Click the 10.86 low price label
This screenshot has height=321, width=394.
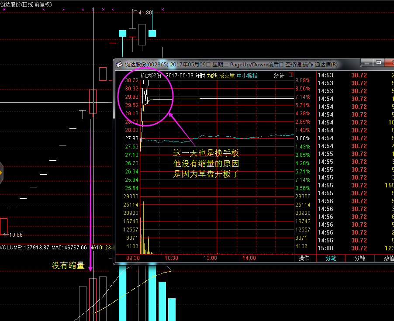tap(16, 235)
